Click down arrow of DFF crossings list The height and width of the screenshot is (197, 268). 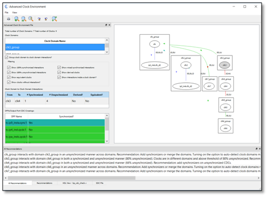point(107,141)
